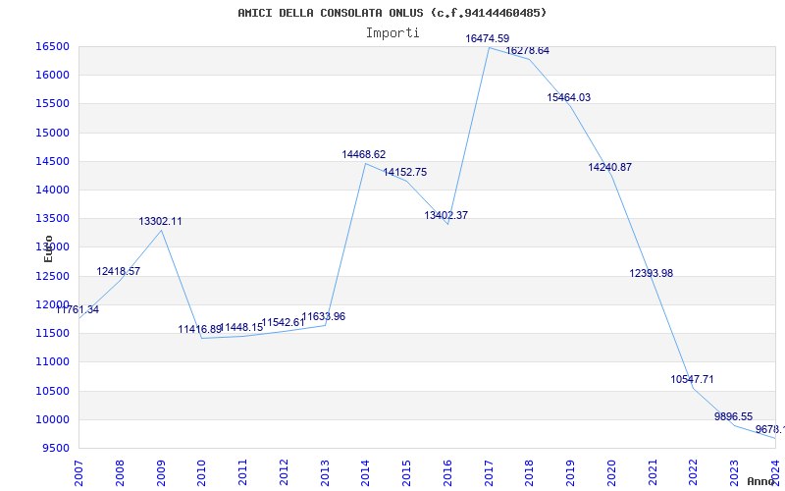Select the value 11542.61
This screenshot has height=491, width=785.
(283, 323)
